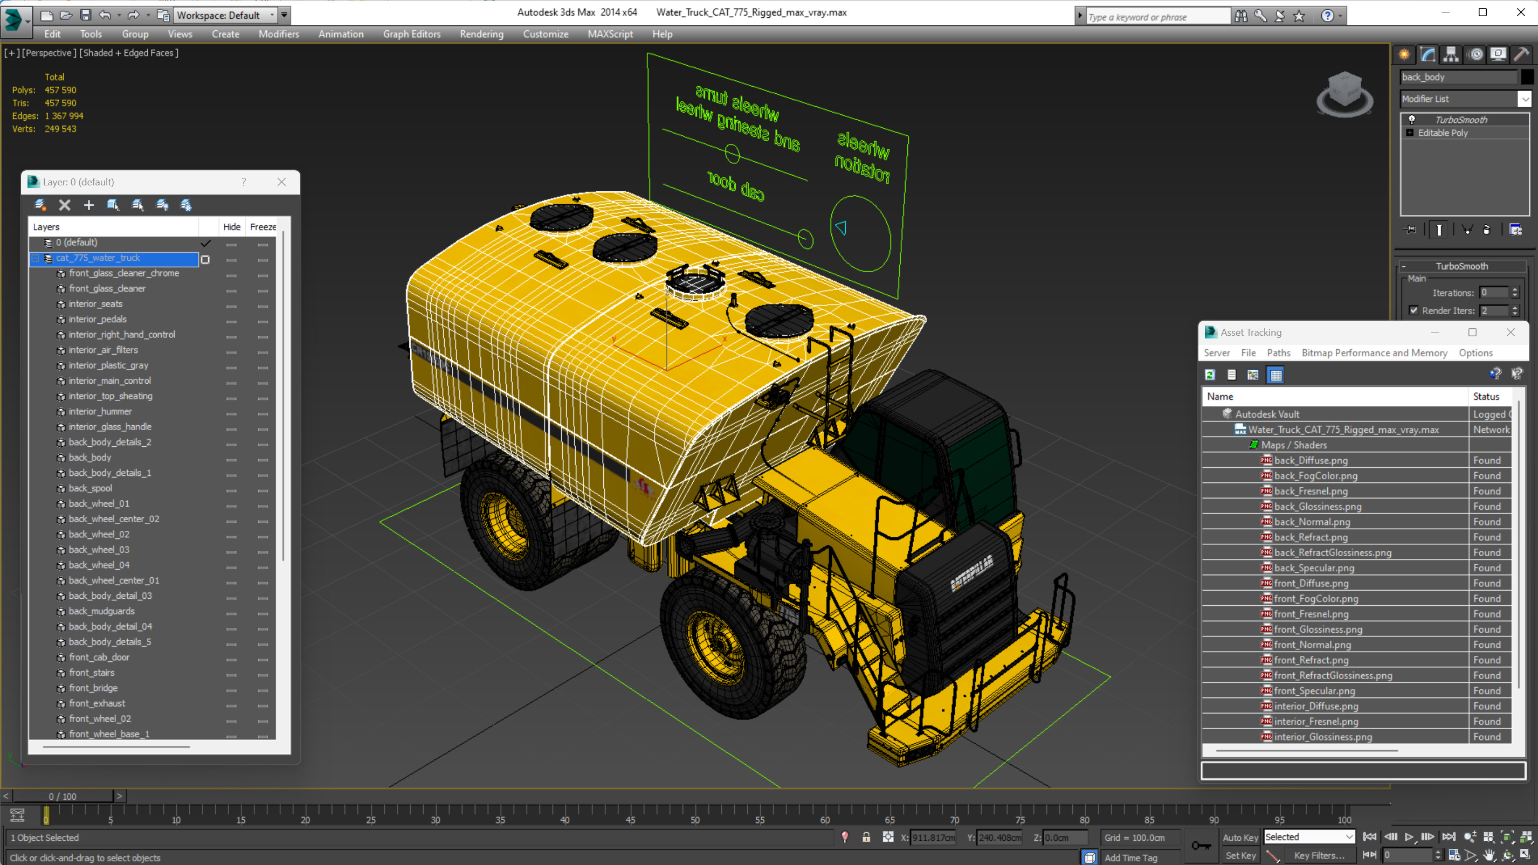Open the Modifiers menu in the menu bar
Screen dimensions: 1538x865
(278, 34)
